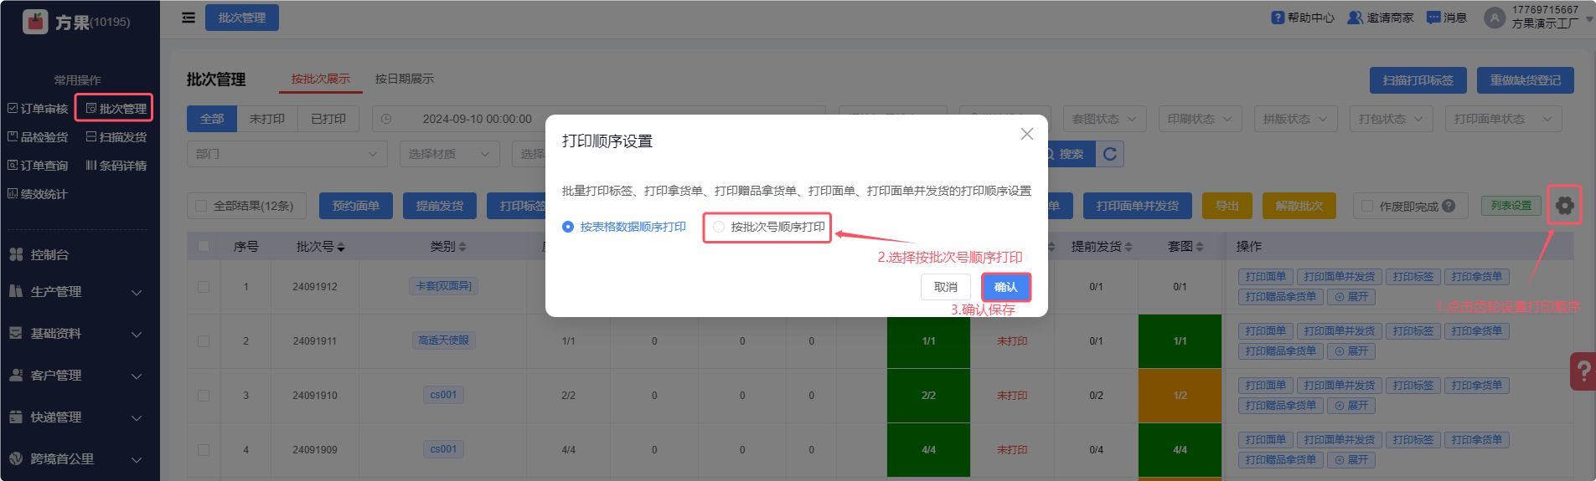Expand the 快递管理 sidebar menu

coord(75,417)
